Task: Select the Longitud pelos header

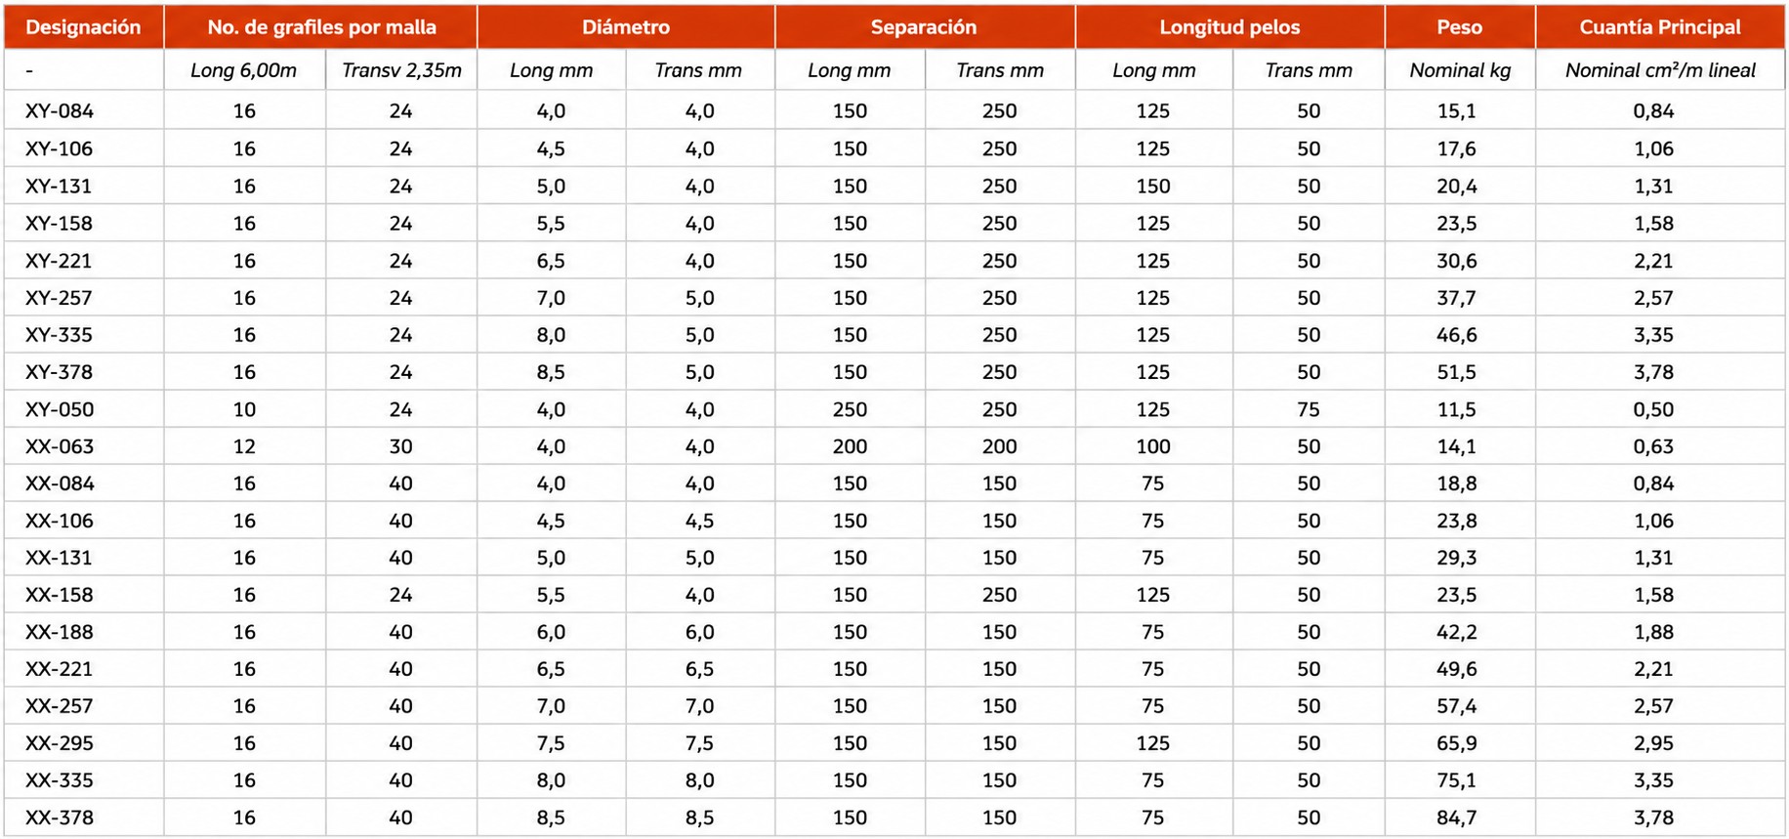Action: (x=1229, y=27)
